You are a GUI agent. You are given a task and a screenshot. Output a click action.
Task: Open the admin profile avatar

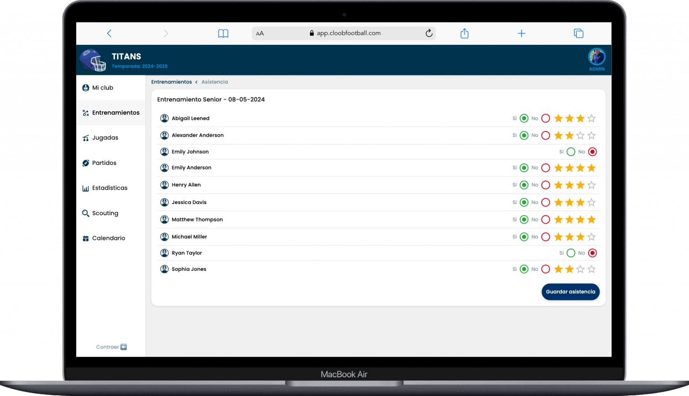click(597, 57)
